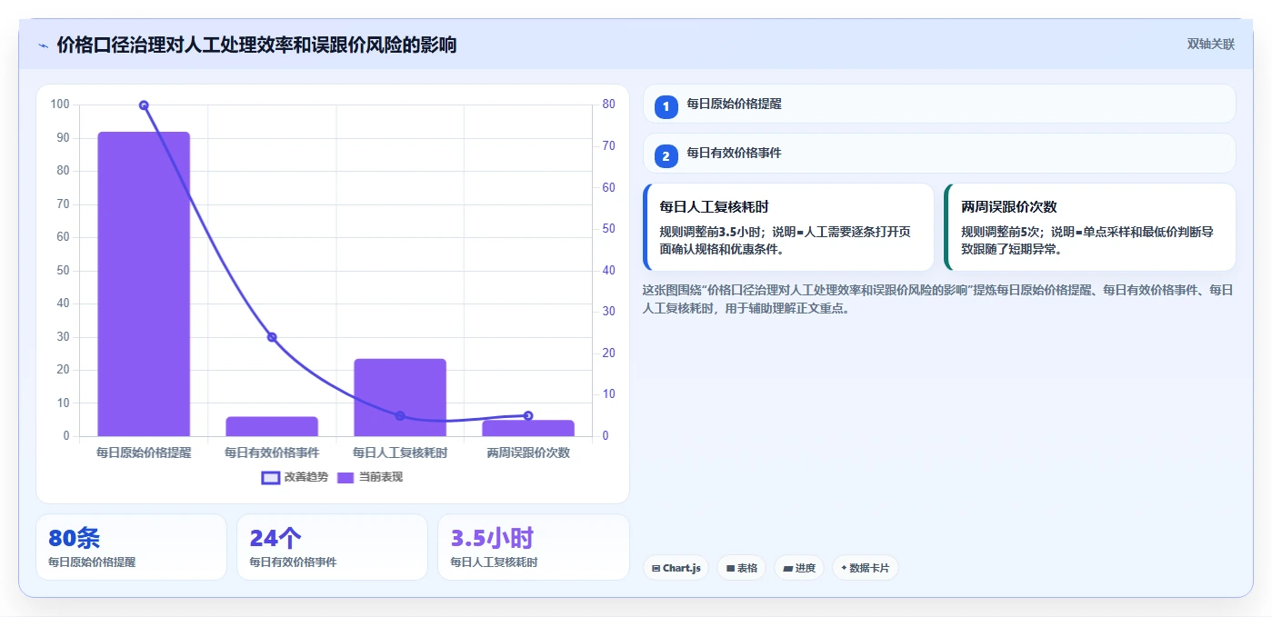
Task: Click the x-axis label 两周误跟价次数
Action: [x=528, y=453]
